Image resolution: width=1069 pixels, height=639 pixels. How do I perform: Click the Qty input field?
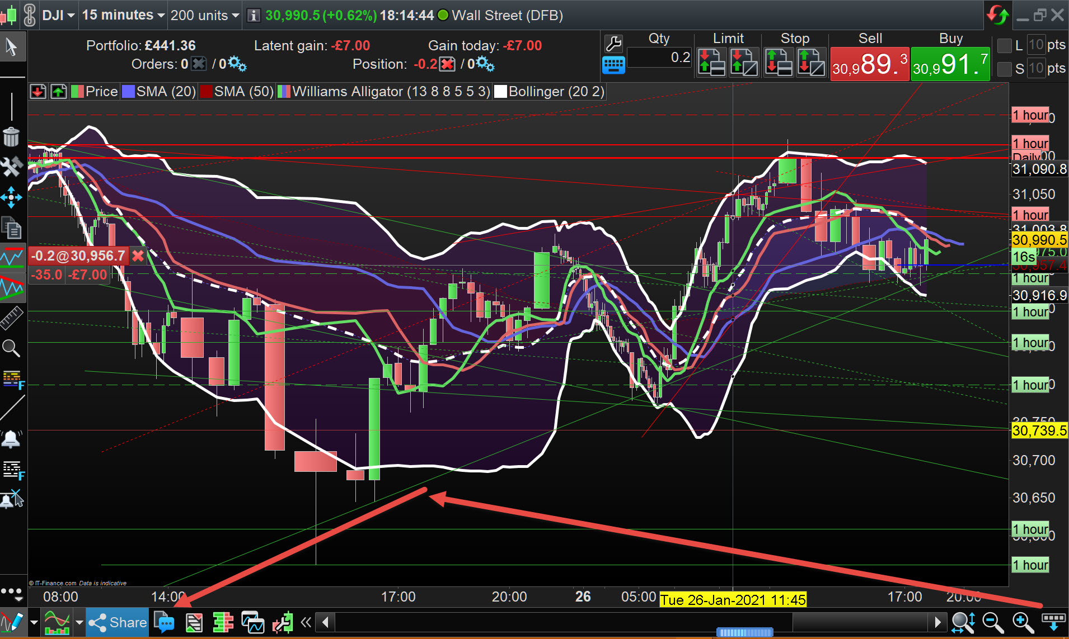tap(660, 58)
